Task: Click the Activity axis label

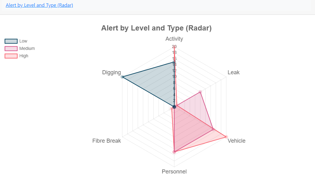Action: tap(174, 39)
